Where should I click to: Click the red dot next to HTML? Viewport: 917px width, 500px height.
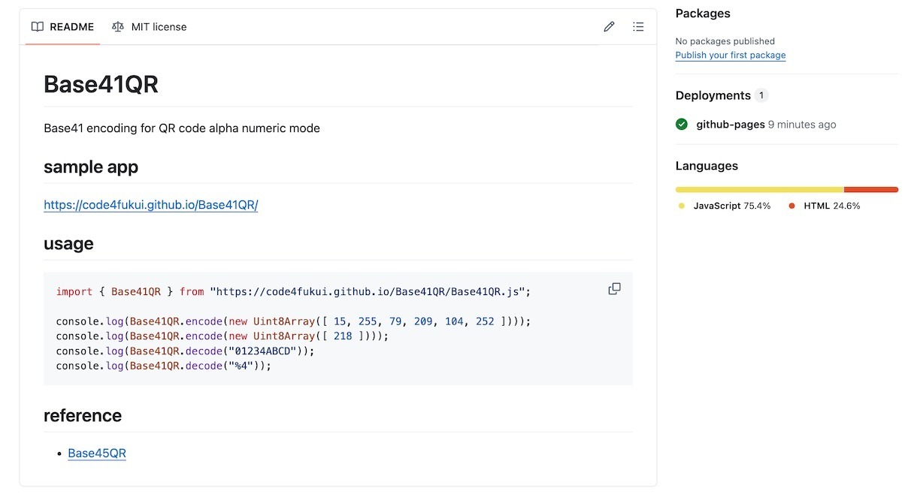click(x=792, y=206)
